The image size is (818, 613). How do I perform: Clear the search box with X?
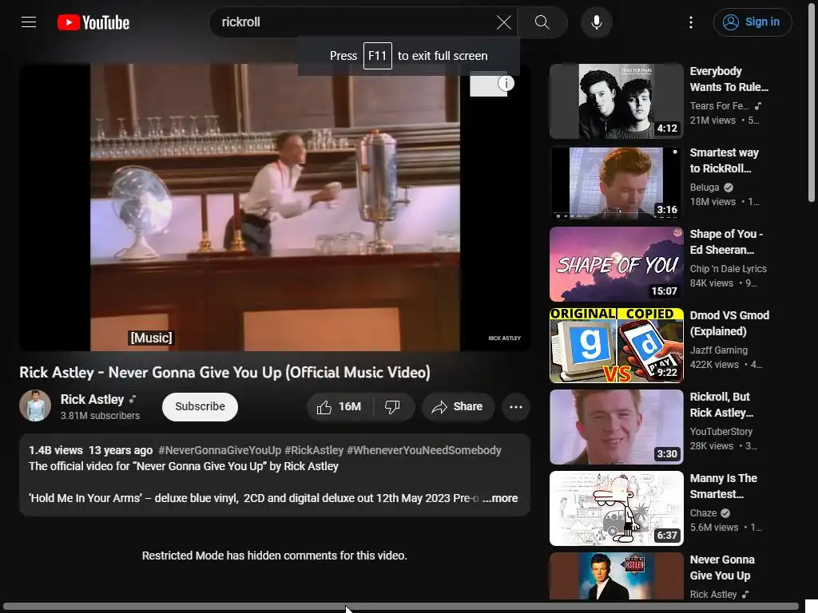[x=503, y=22]
